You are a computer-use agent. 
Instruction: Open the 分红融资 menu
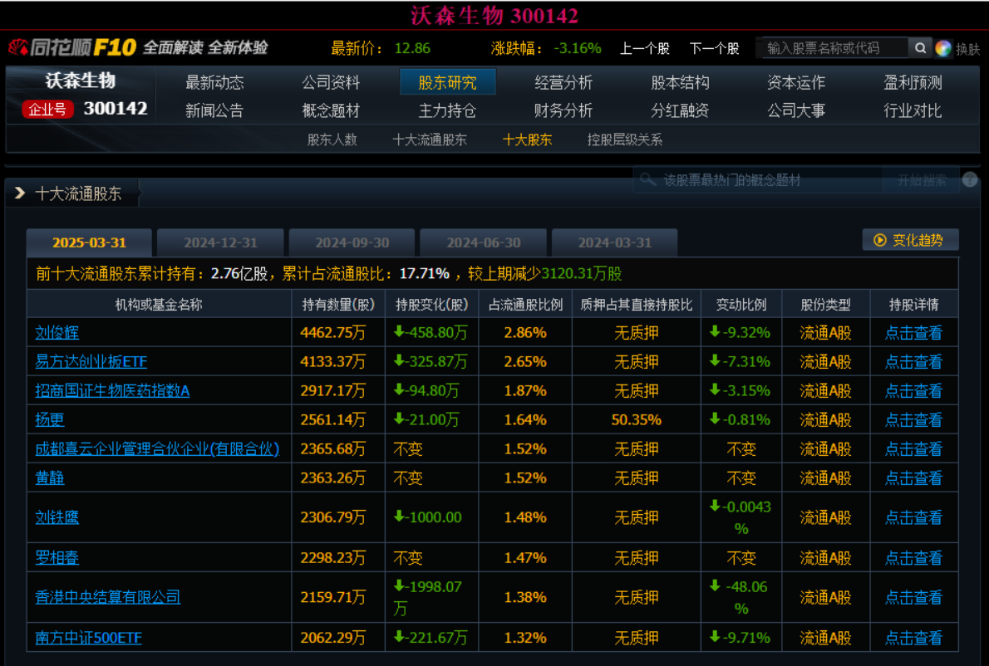point(680,111)
